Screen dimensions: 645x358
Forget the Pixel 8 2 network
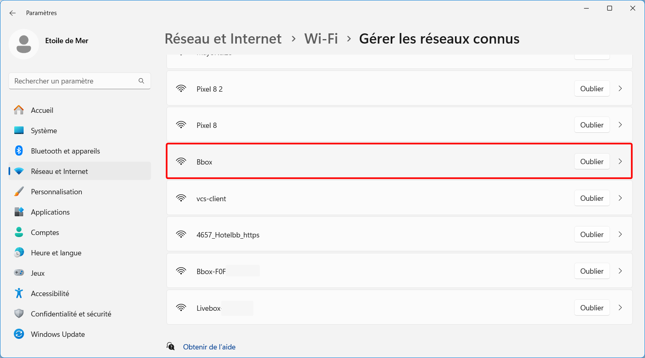coord(592,88)
